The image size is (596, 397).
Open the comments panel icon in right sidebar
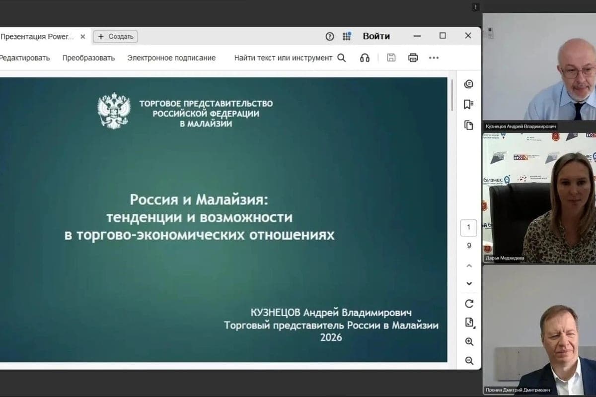[468, 84]
